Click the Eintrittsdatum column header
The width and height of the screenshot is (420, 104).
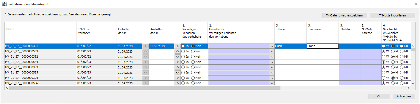tap(133, 33)
